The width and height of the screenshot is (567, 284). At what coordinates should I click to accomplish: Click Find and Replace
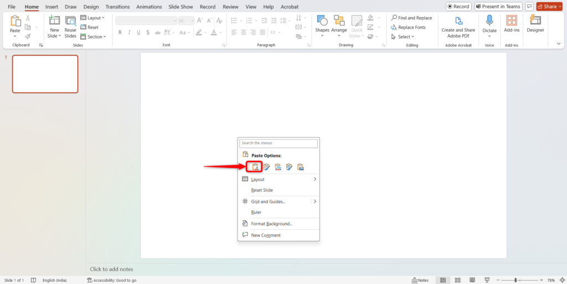click(x=411, y=18)
